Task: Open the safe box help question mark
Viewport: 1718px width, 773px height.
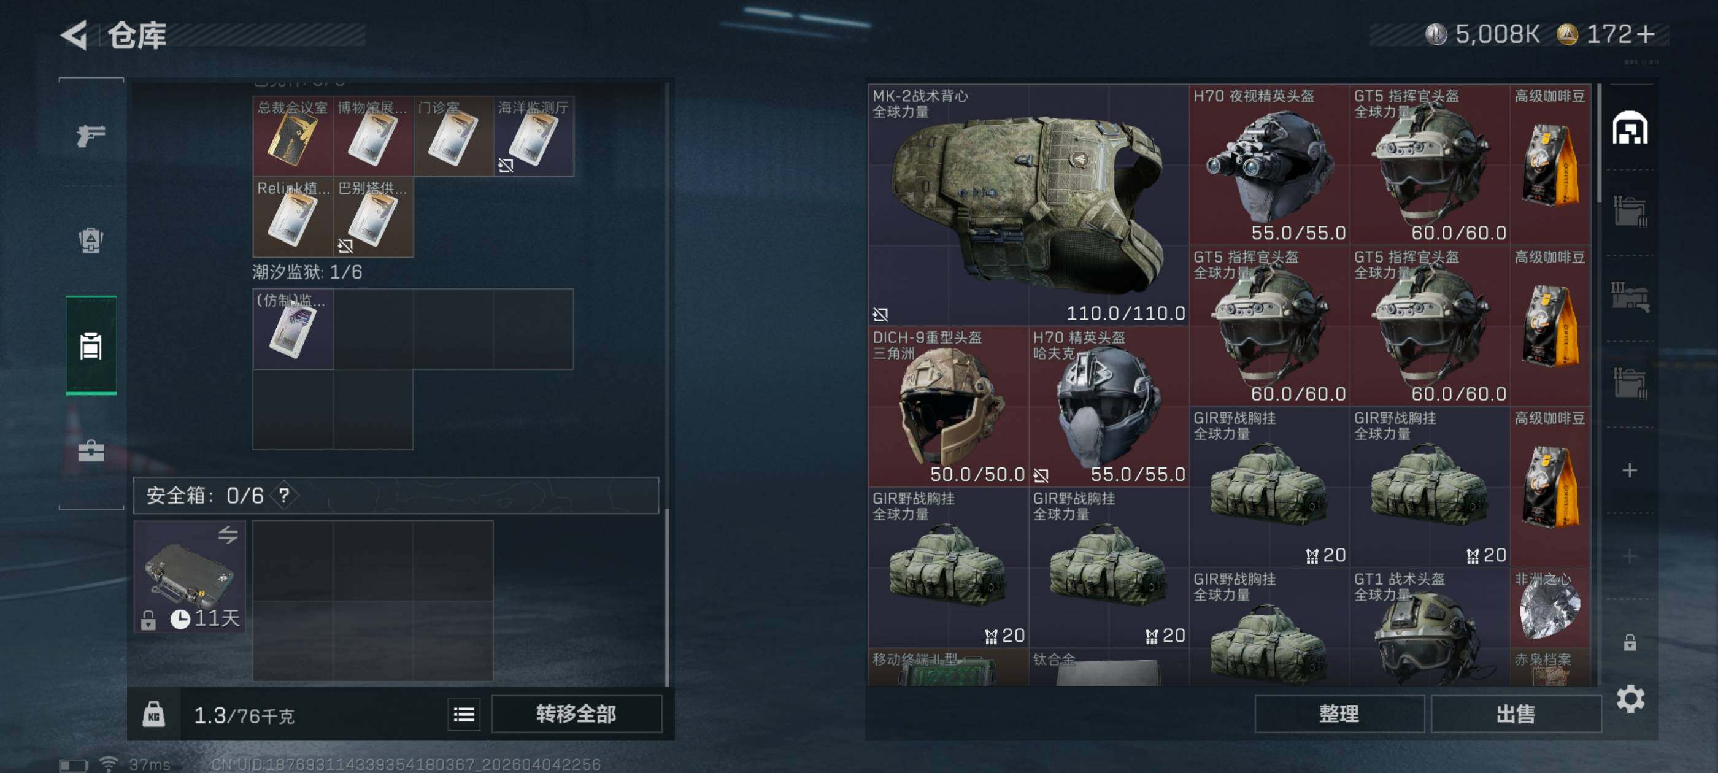Action: pyautogui.click(x=284, y=495)
